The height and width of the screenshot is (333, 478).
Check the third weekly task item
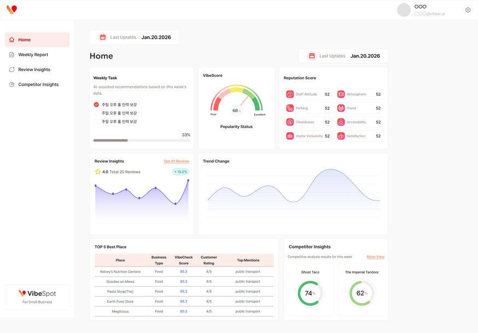tap(96, 121)
